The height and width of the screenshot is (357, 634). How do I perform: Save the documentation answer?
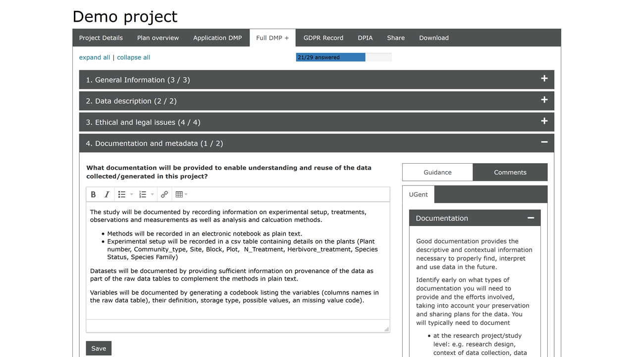[x=99, y=348]
